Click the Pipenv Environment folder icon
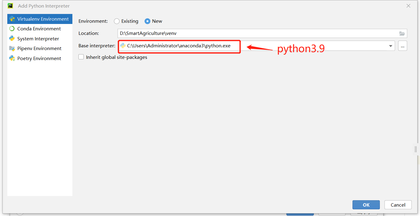This screenshot has width=420, height=216. [x=12, y=49]
